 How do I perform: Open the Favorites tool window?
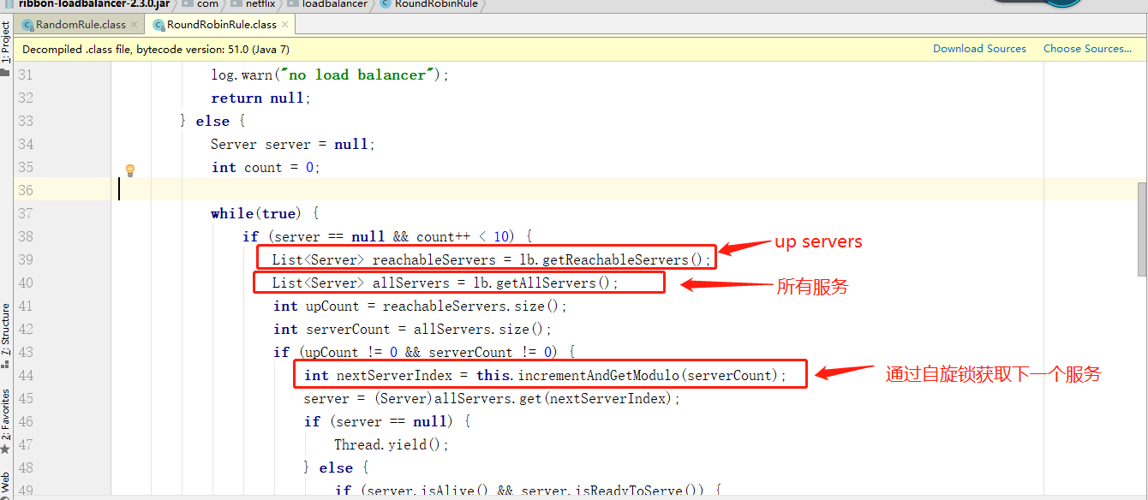click(x=6, y=420)
